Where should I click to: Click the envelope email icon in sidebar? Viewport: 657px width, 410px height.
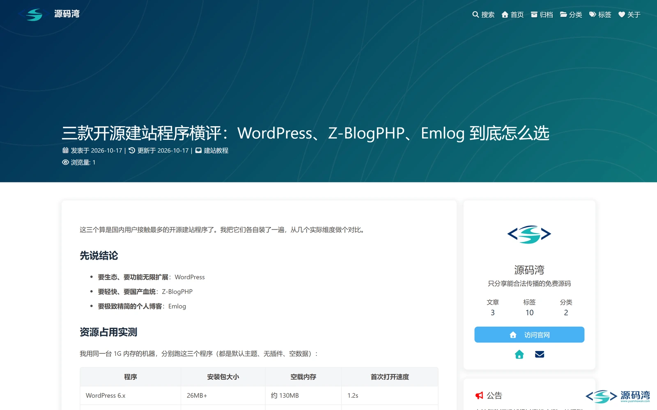(x=540, y=354)
